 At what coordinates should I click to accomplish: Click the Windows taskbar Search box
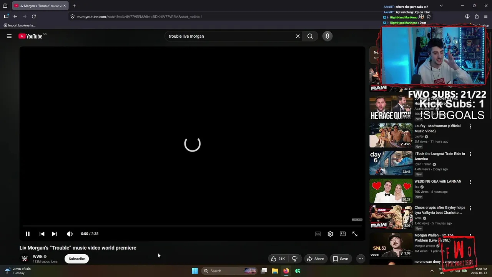229,271
